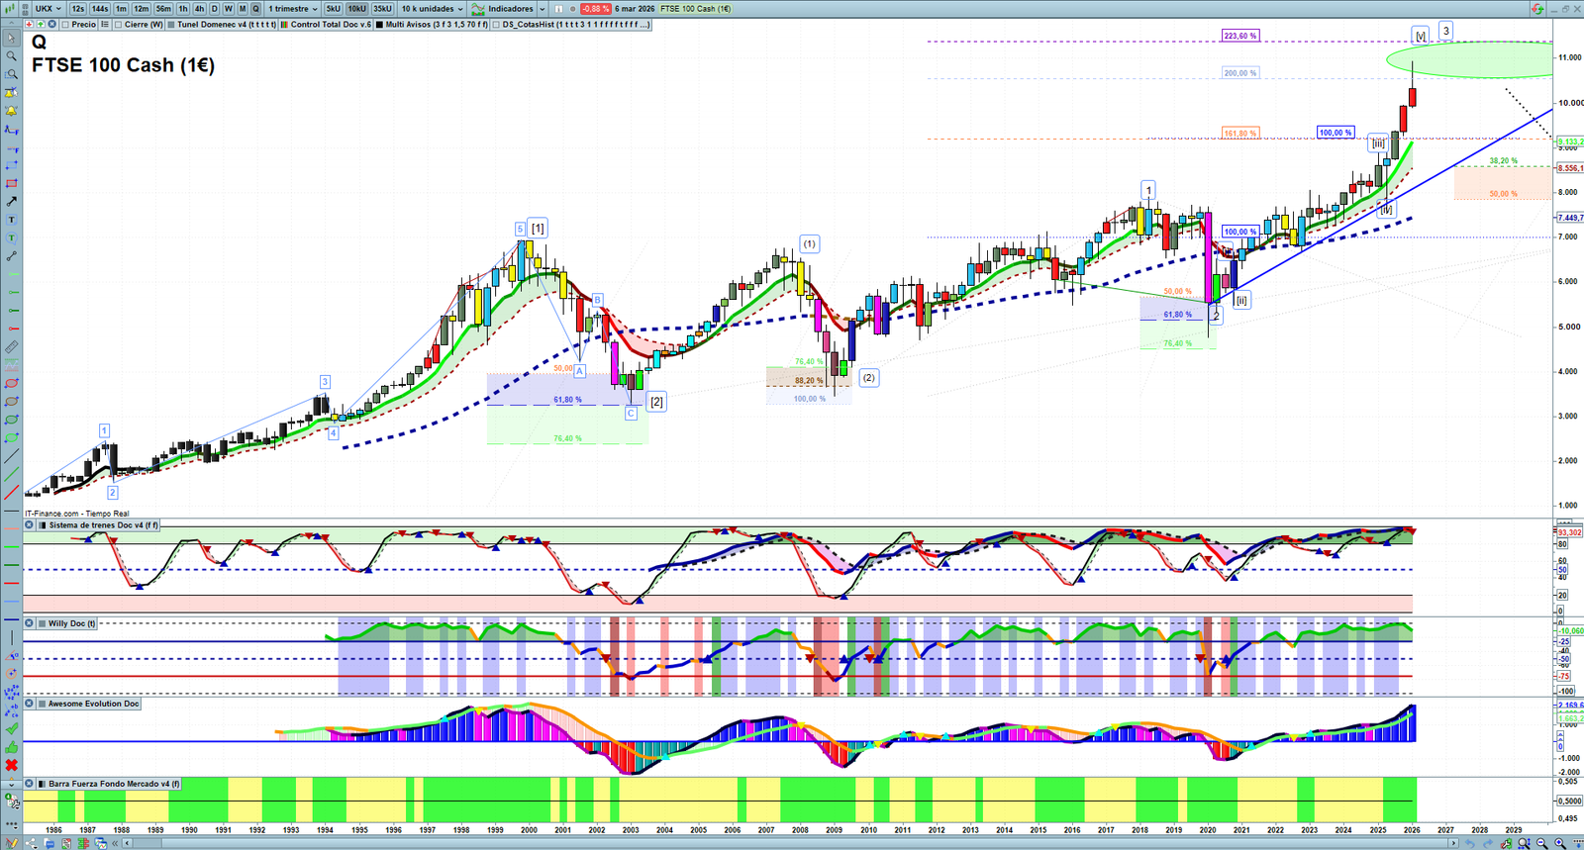Viewport: 1584px width, 850px height.
Task: Toggle the Multi Avisos indicator box
Action: [x=380, y=25]
